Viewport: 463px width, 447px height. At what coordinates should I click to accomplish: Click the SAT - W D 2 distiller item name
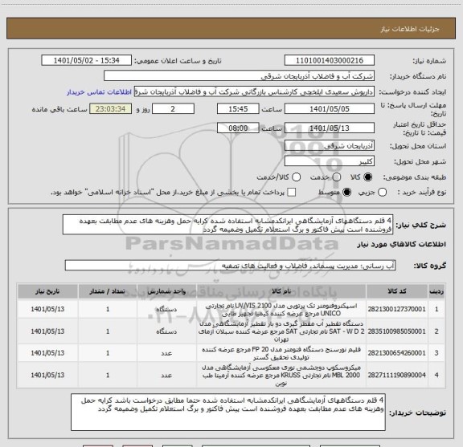tap(281, 331)
